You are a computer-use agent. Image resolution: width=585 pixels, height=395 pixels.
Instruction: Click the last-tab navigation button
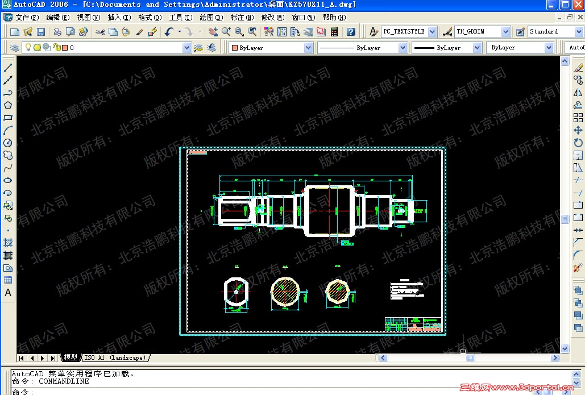pyautogui.click(x=53, y=358)
